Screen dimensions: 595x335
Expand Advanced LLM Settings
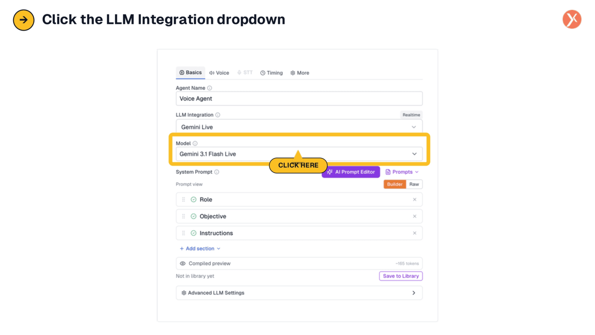pyautogui.click(x=299, y=293)
